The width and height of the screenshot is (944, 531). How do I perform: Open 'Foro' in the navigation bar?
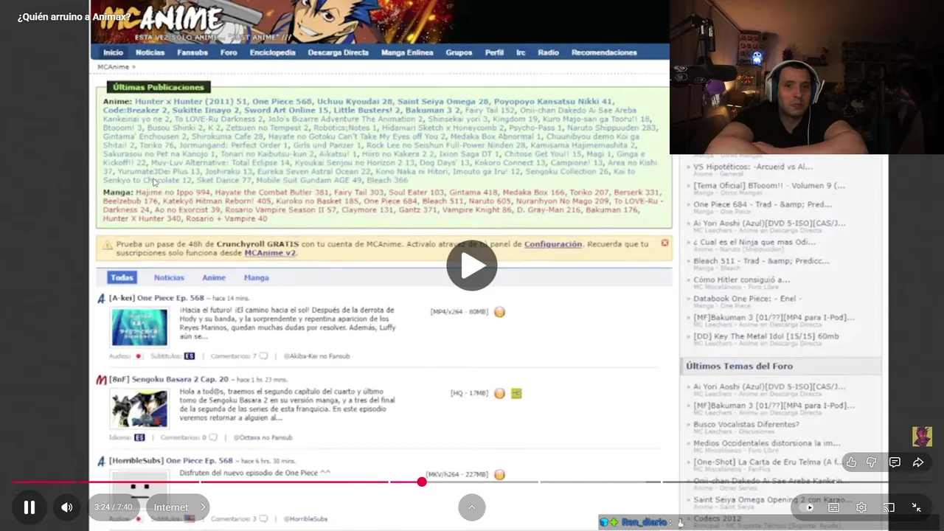[x=229, y=52]
